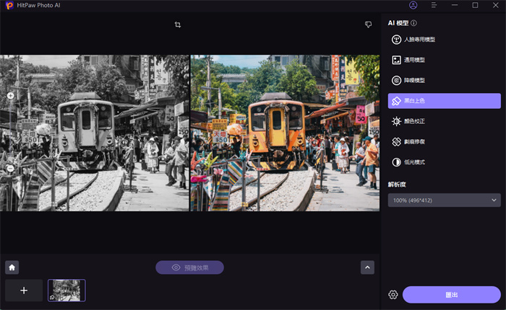Open the hamburger menu in title bar
Image resolution: width=506 pixels, height=310 pixels.
[x=434, y=5]
